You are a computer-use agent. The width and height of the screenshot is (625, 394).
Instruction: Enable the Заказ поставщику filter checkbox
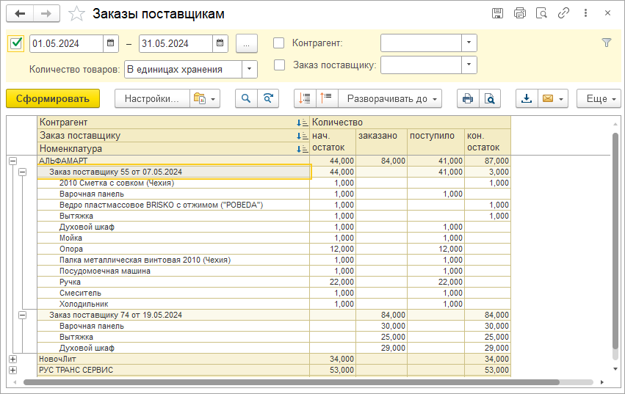[279, 65]
